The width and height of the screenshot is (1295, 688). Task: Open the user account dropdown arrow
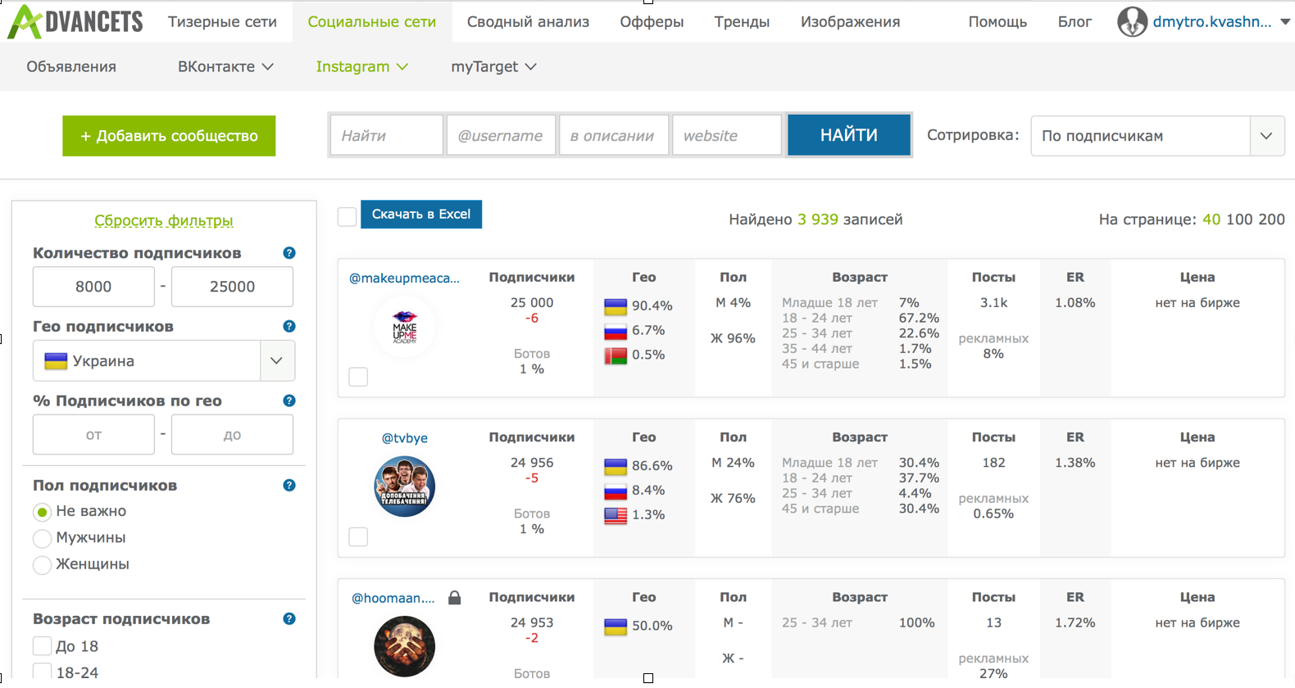click(x=1284, y=22)
